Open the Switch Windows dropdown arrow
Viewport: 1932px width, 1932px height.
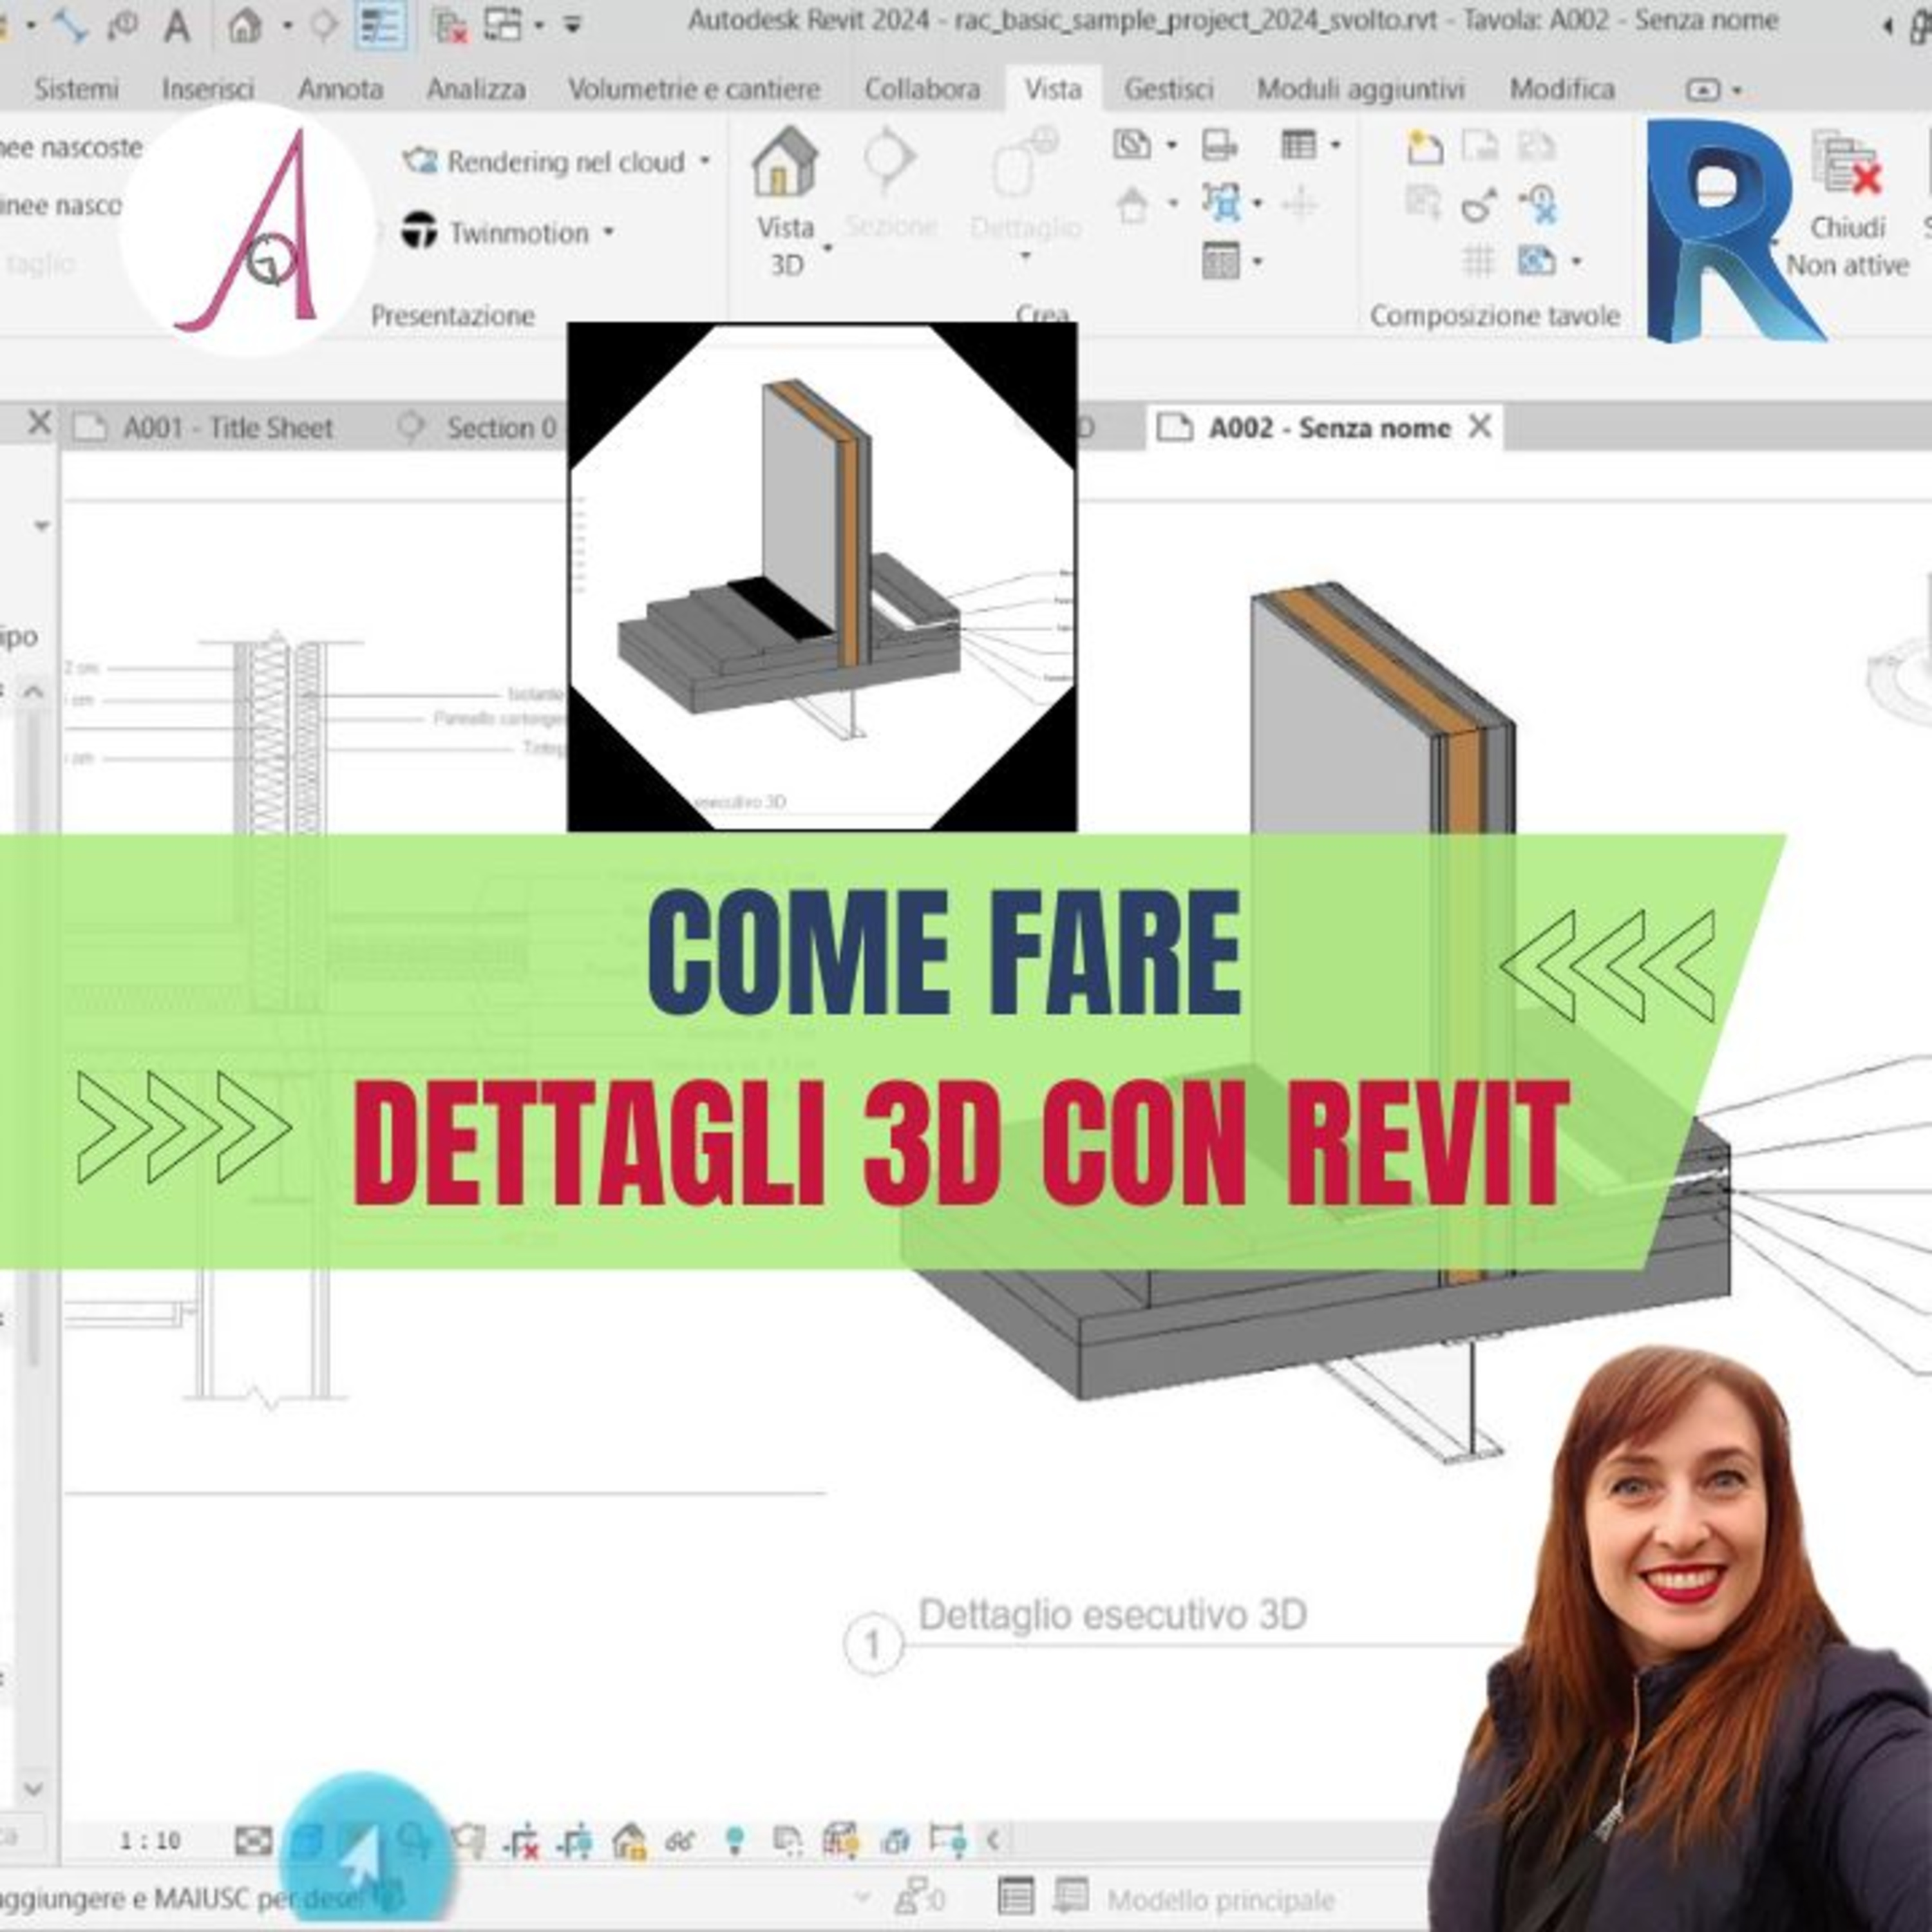[x=539, y=25]
